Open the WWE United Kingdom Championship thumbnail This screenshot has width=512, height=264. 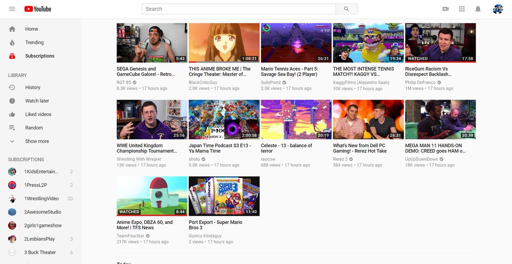coord(152,120)
